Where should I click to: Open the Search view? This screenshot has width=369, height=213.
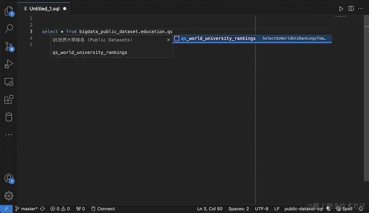[x=9, y=28]
